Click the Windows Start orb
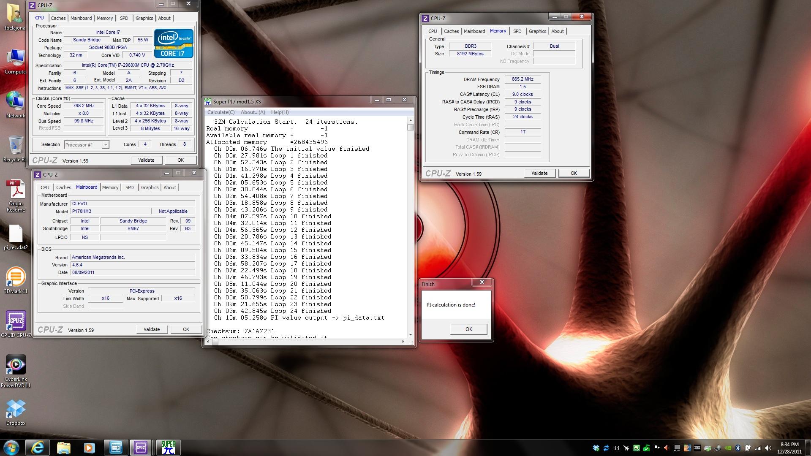The width and height of the screenshot is (811, 456). pyautogui.click(x=11, y=447)
